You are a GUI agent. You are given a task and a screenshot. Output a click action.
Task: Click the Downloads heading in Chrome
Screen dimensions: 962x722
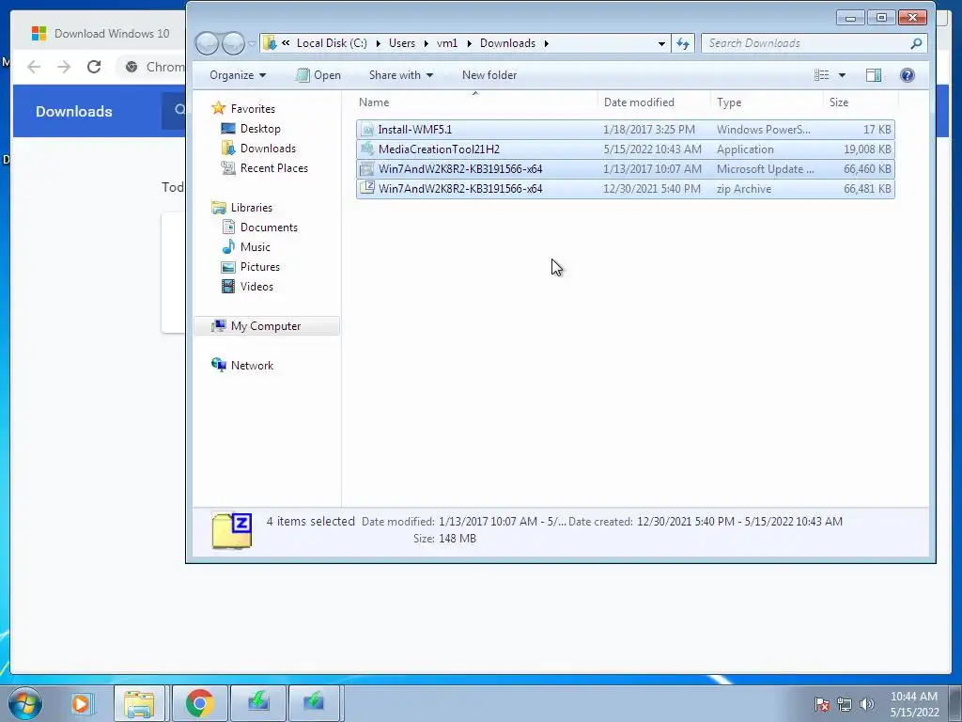73,111
